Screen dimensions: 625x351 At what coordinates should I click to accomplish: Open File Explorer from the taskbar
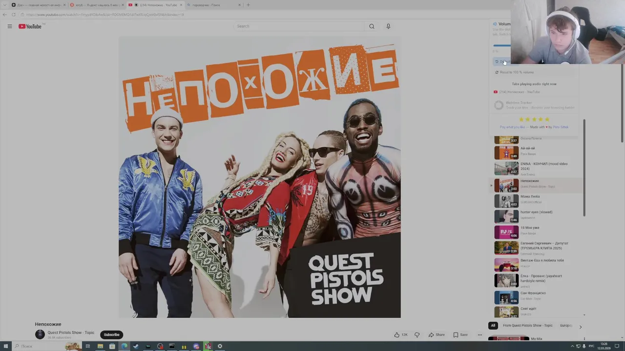click(100, 346)
